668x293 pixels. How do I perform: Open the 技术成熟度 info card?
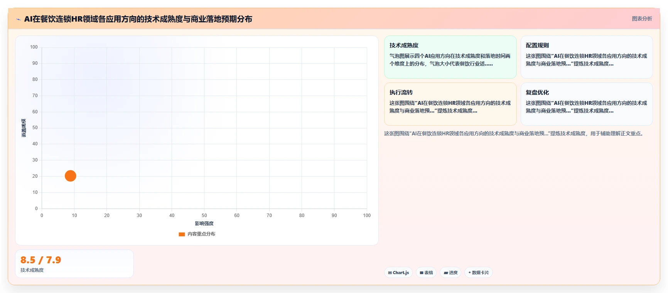pos(450,57)
